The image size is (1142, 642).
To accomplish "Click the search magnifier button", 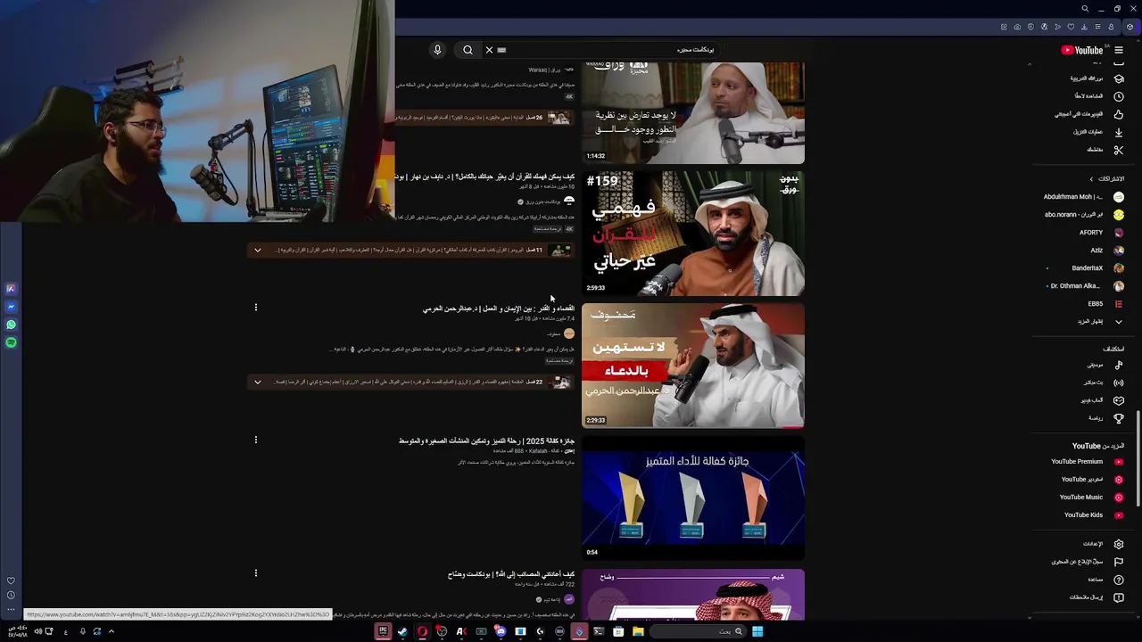I will (468, 50).
